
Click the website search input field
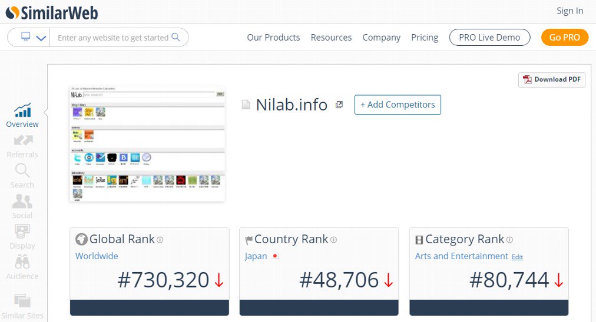tap(113, 38)
